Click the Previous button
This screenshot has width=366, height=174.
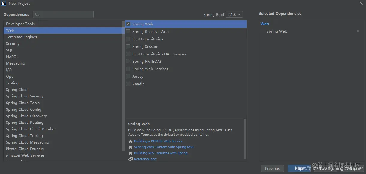pos(272,169)
